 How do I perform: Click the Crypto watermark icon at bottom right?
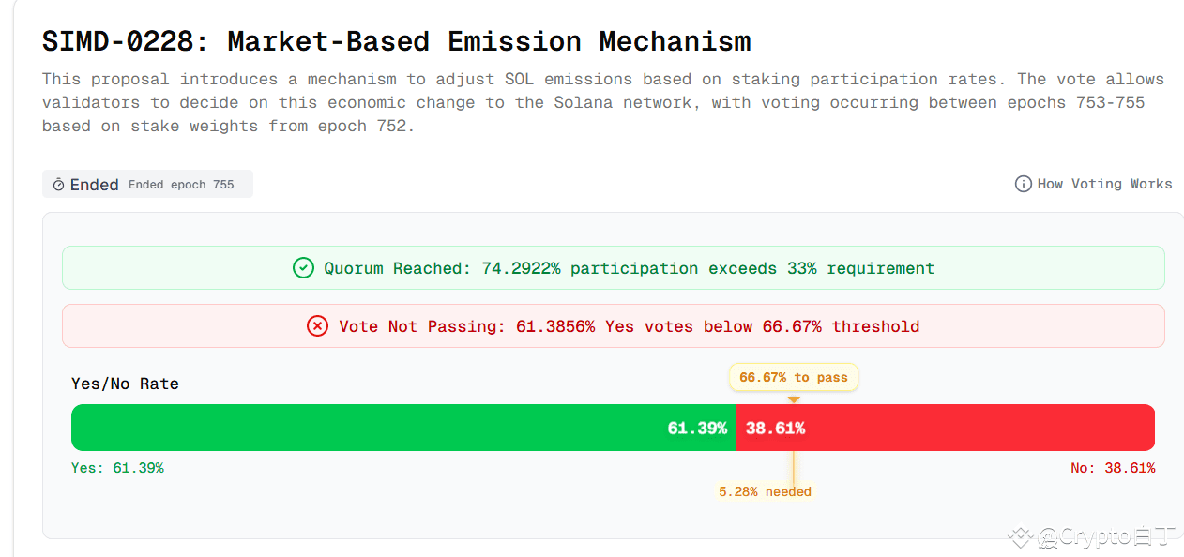[x=1019, y=536]
